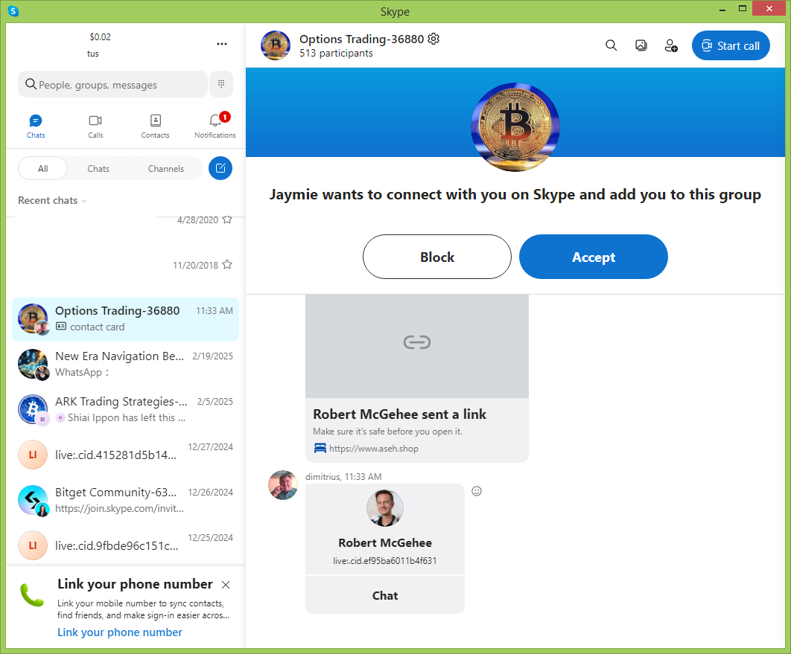Open the Options Trading-36880 chat

point(125,319)
